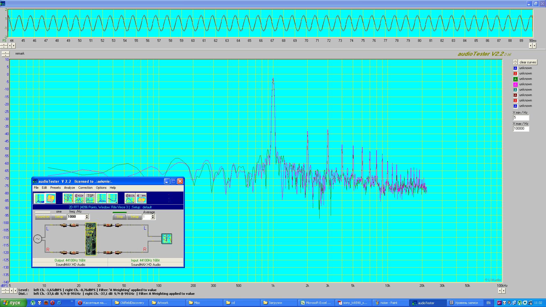Click the sine generator symbol in diagram

38,239
